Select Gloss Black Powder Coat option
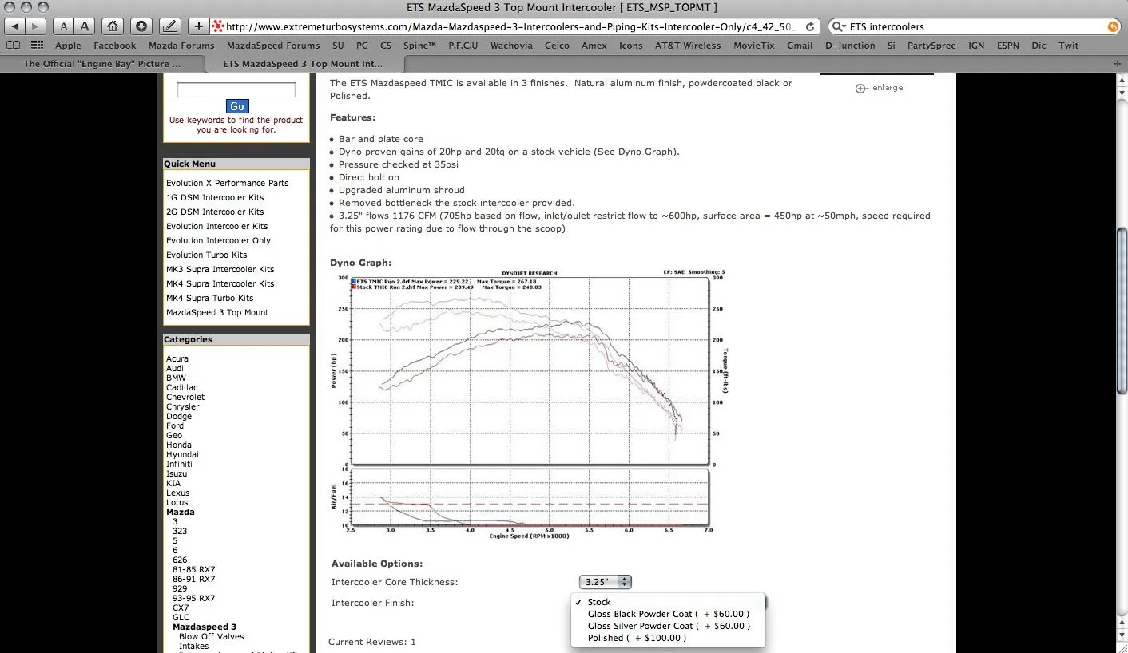The height and width of the screenshot is (653, 1128). (668, 614)
